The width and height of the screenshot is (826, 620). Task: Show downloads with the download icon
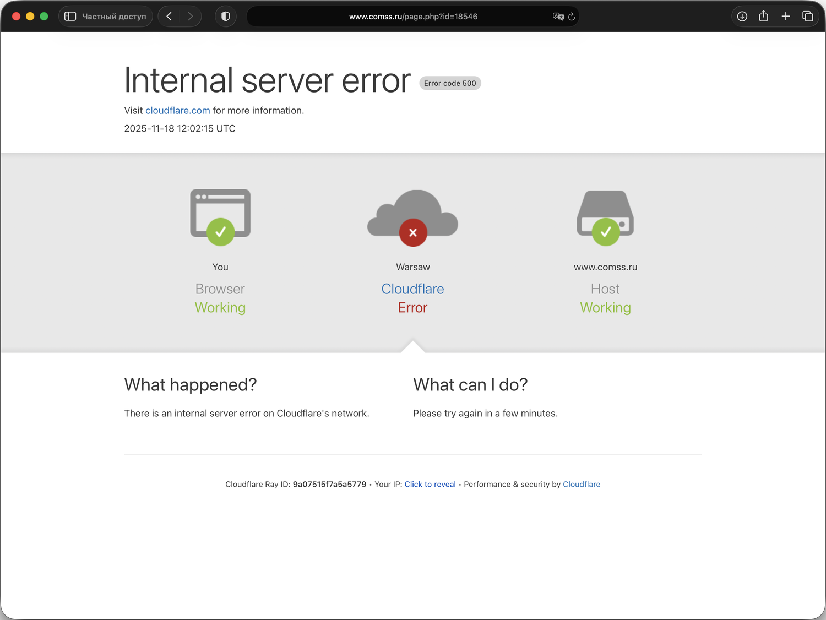point(742,17)
